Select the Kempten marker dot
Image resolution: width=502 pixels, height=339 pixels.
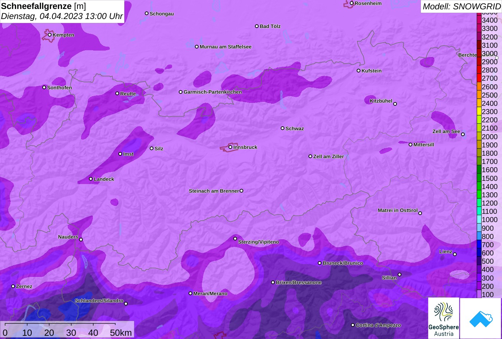tap(49, 35)
